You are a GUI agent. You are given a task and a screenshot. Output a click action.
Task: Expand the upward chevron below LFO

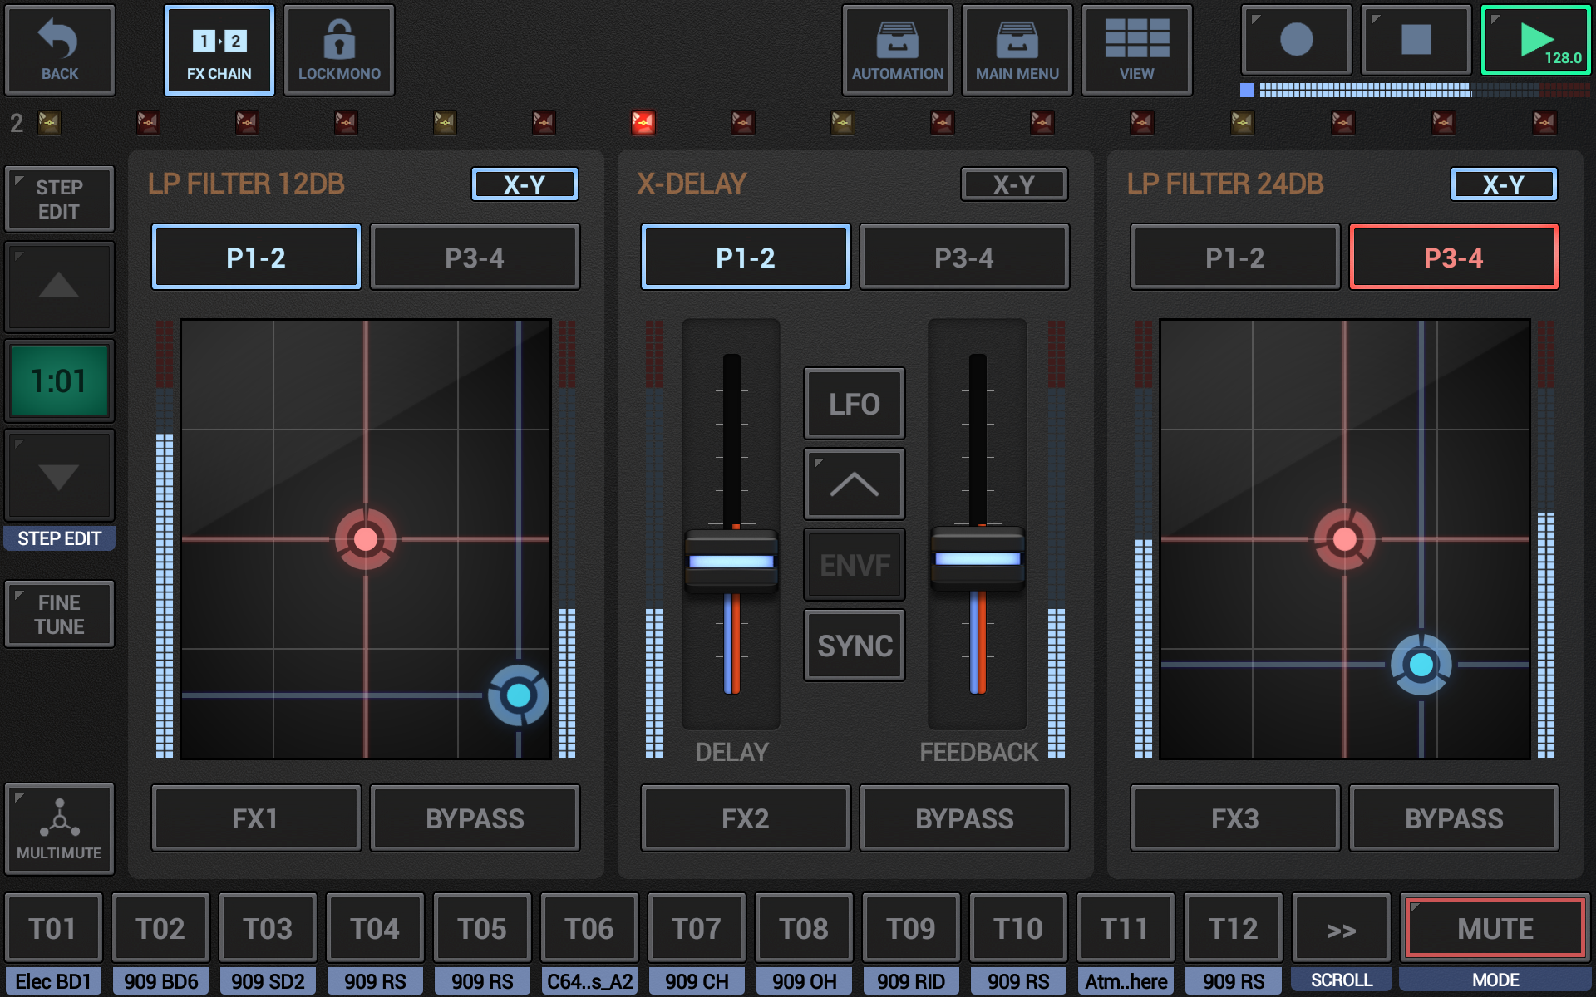point(854,484)
